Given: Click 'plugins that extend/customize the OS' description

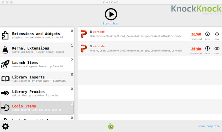Looking at the screenshot, I should coord(37,37).
